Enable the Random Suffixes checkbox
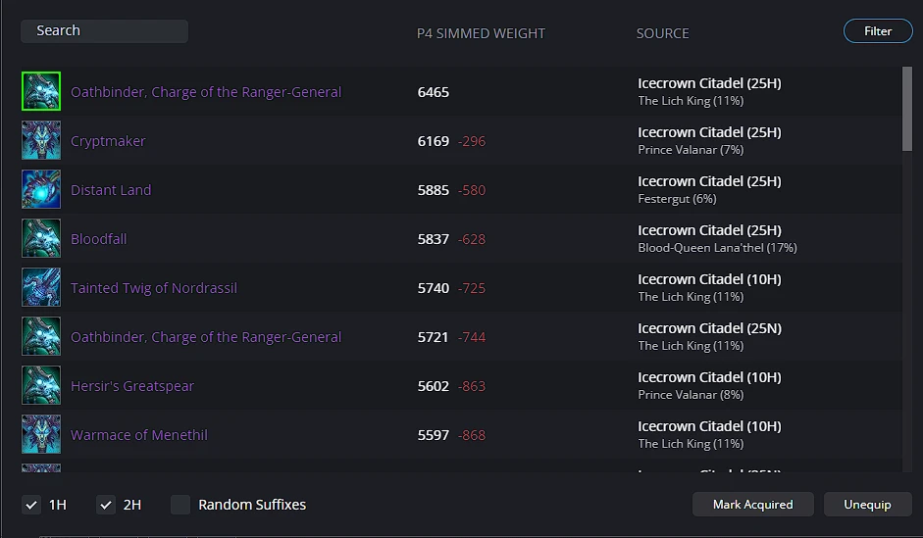 point(180,505)
